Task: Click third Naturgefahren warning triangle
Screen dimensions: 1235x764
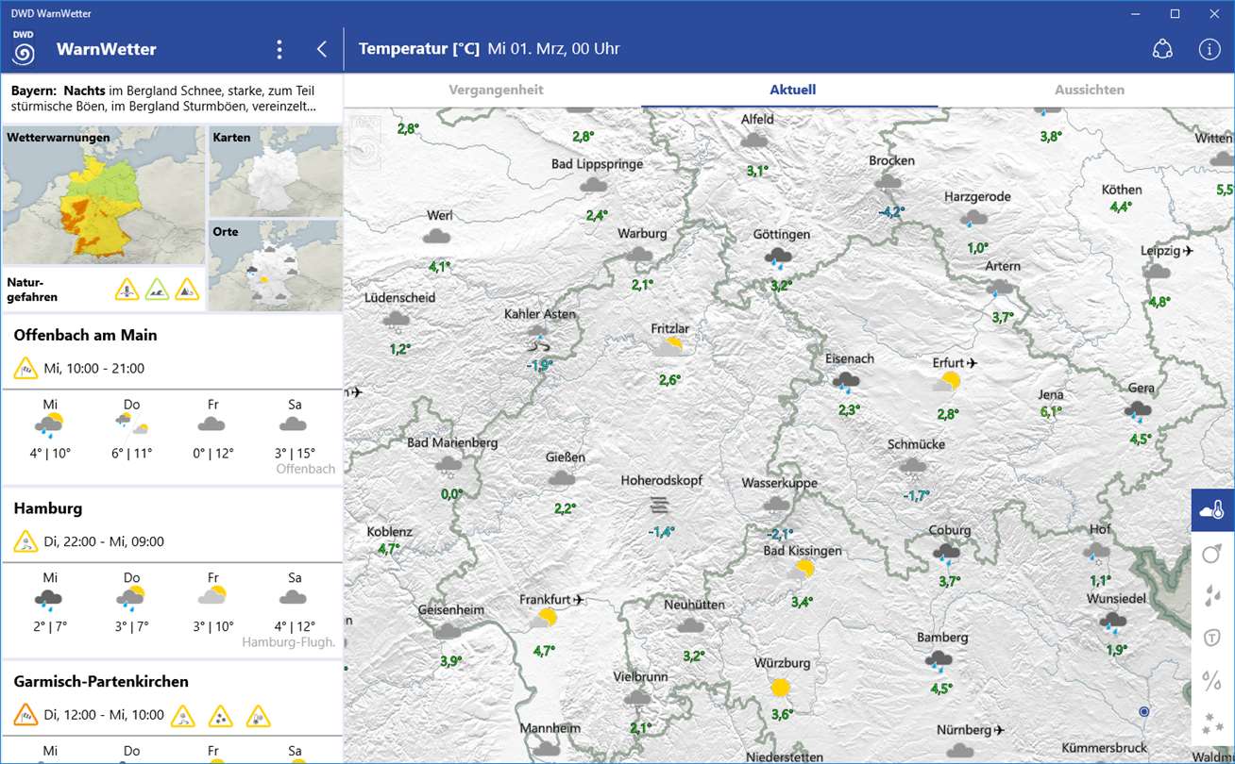Action: coord(188,289)
